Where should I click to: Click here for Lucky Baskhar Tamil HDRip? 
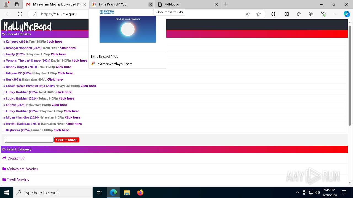(64, 92)
